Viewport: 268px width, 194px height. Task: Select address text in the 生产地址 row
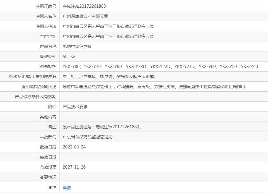coord(108,36)
